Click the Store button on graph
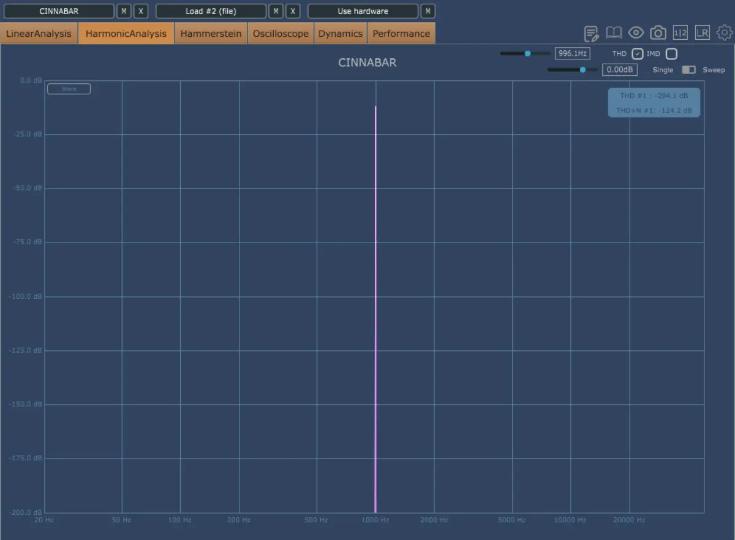 click(x=69, y=89)
